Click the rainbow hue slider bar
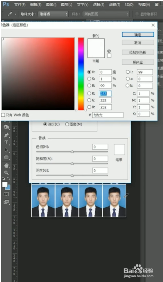Screen dimensions: 163x282 (x=81, y=74)
